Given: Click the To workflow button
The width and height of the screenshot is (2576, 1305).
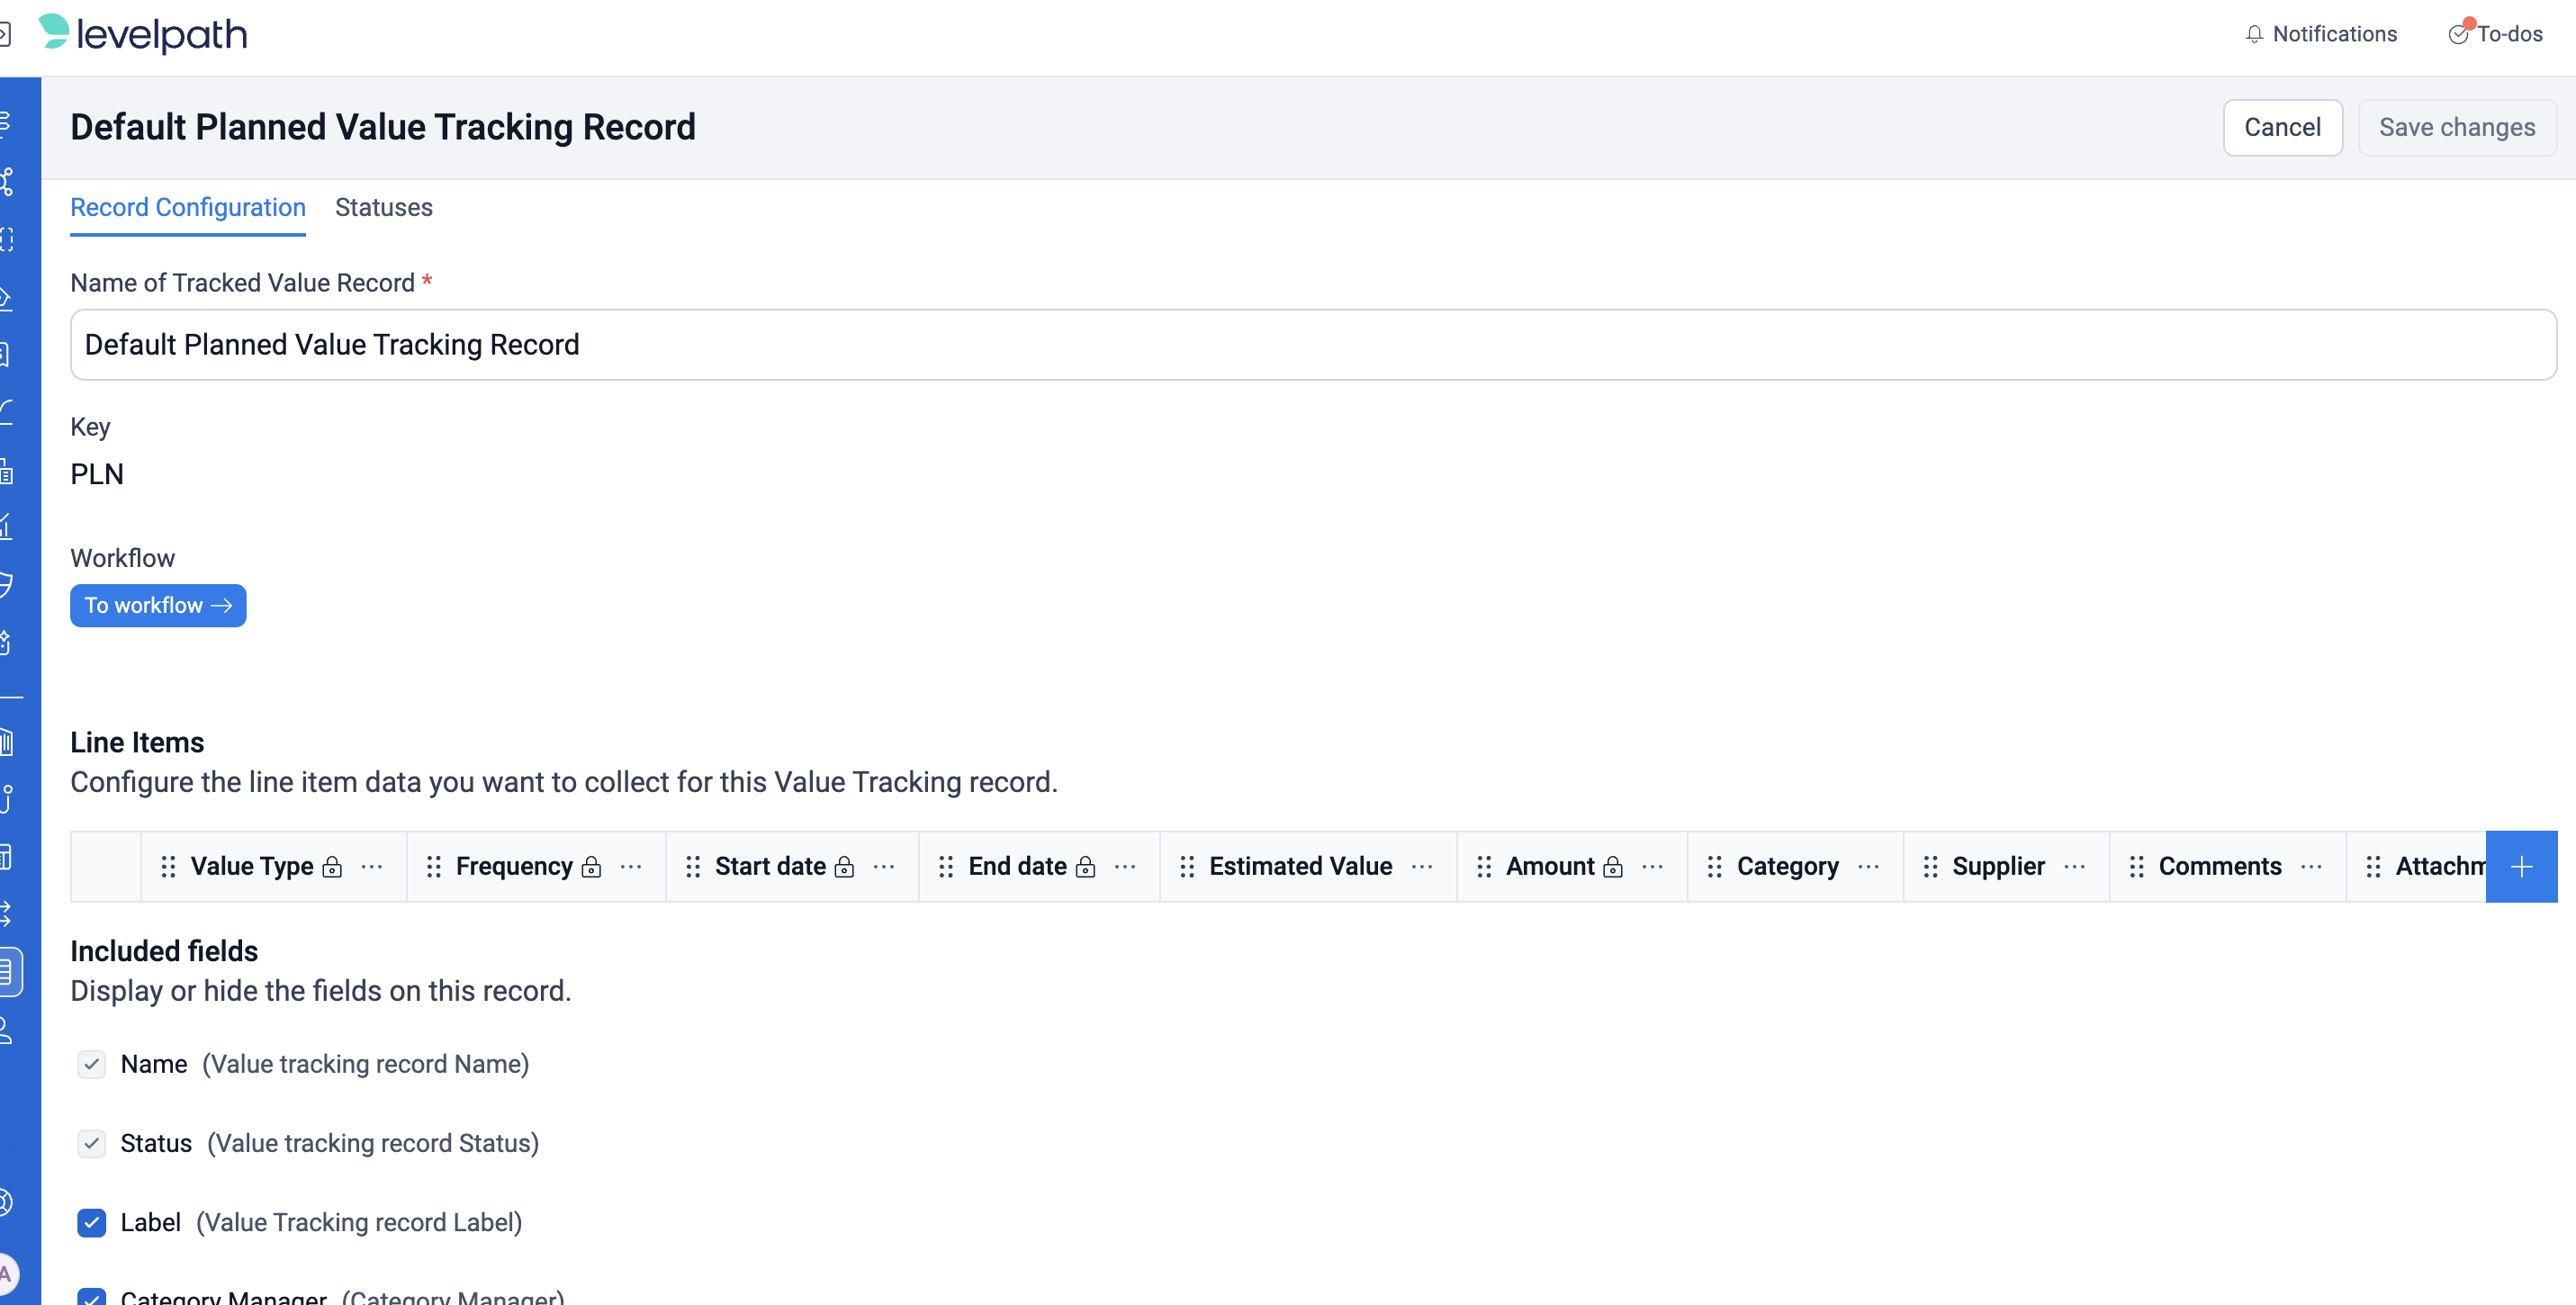Looking at the screenshot, I should click(x=158, y=605).
